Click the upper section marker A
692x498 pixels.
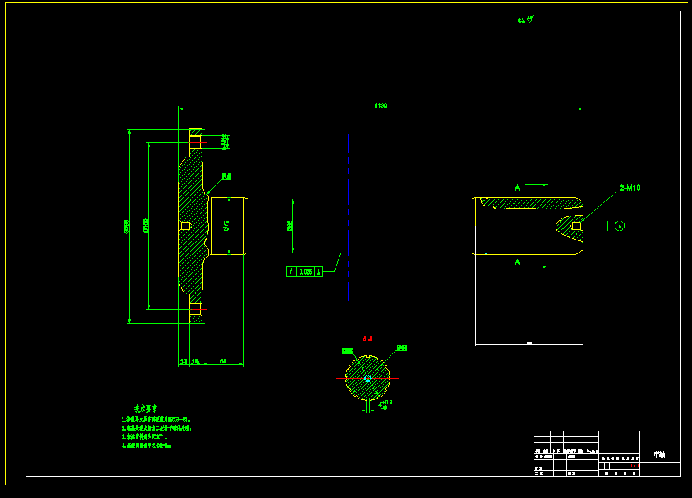pos(517,188)
